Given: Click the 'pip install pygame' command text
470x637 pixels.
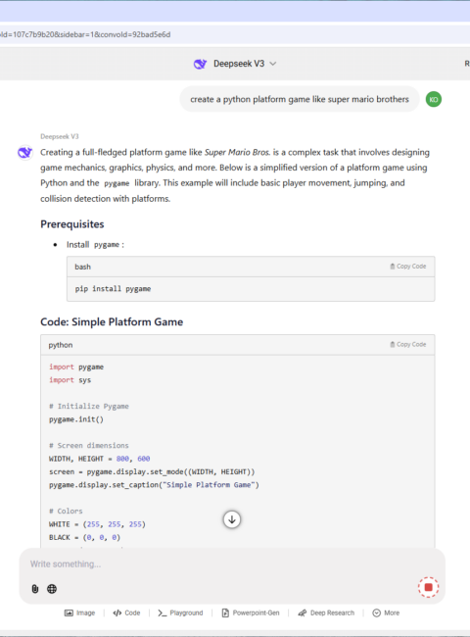Looking at the screenshot, I should [113, 289].
